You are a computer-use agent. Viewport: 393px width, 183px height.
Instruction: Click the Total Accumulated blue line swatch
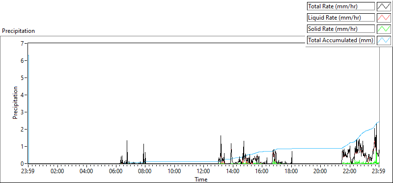(x=384, y=40)
